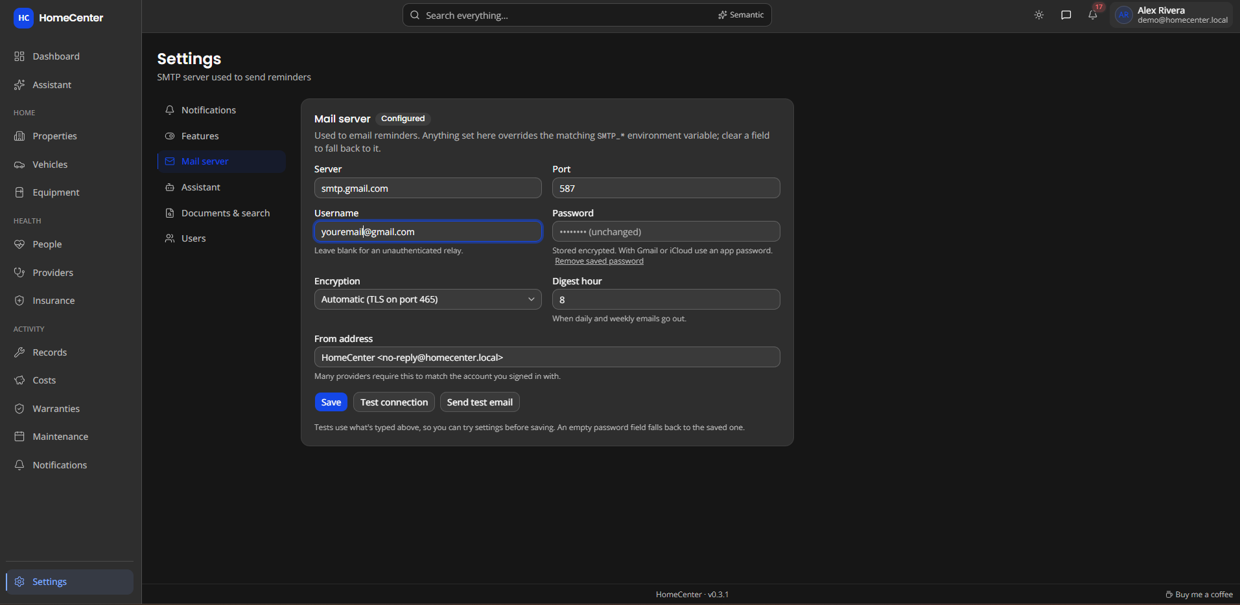Open the Alex Rivera account menu
Viewport: 1240px width, 605px height.
click(1171, 15)
